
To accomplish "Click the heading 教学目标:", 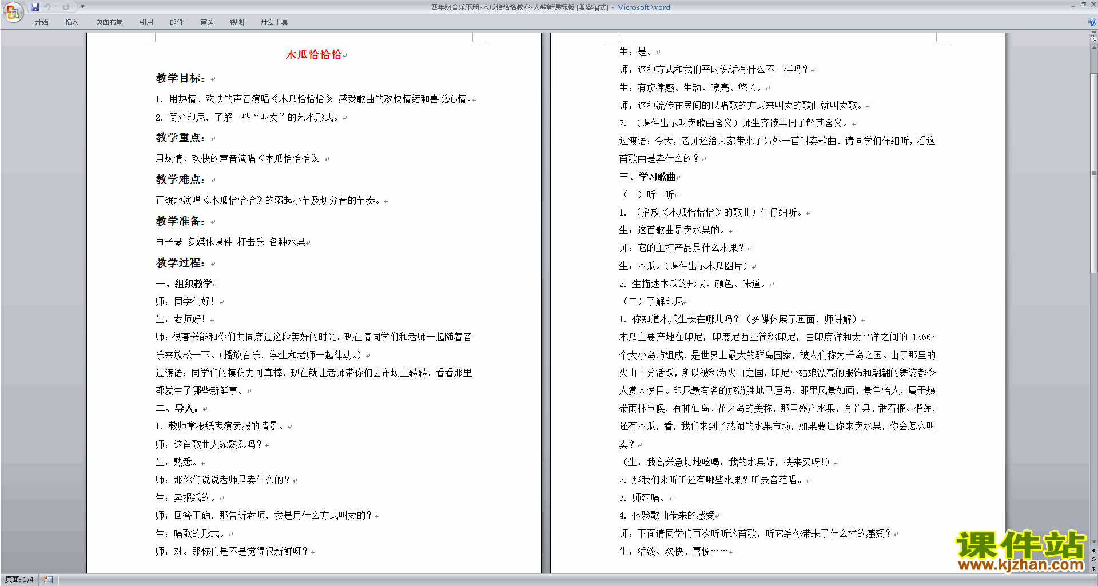I will coord(181,78).
